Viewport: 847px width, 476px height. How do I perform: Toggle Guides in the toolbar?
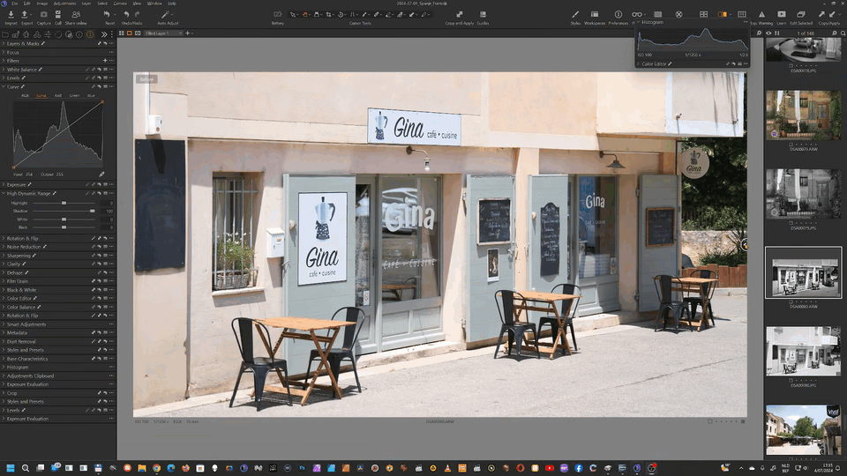[x=483, y=15]
